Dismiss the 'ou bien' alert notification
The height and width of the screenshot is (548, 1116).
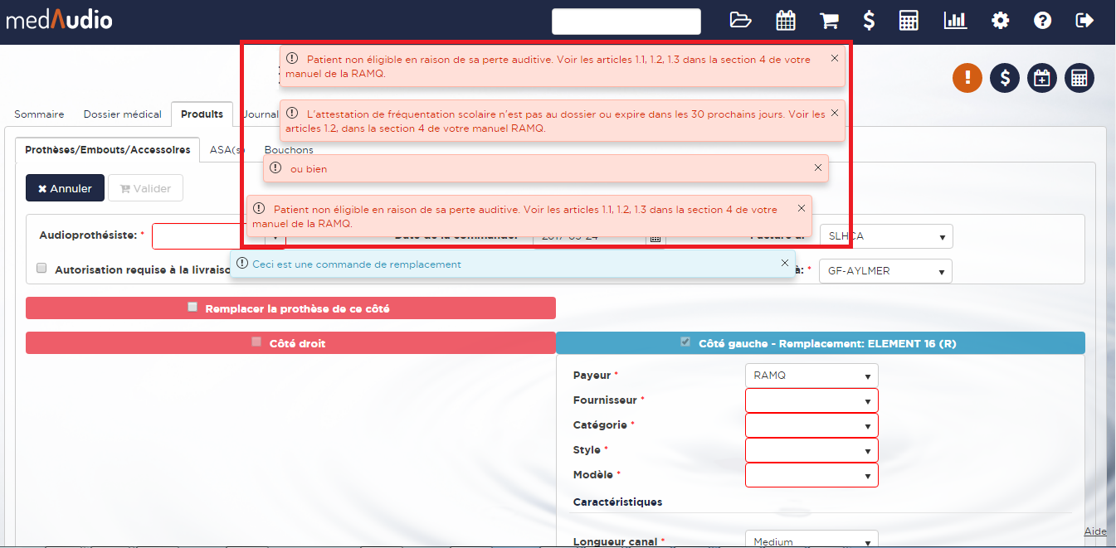(x=817, y=167)
